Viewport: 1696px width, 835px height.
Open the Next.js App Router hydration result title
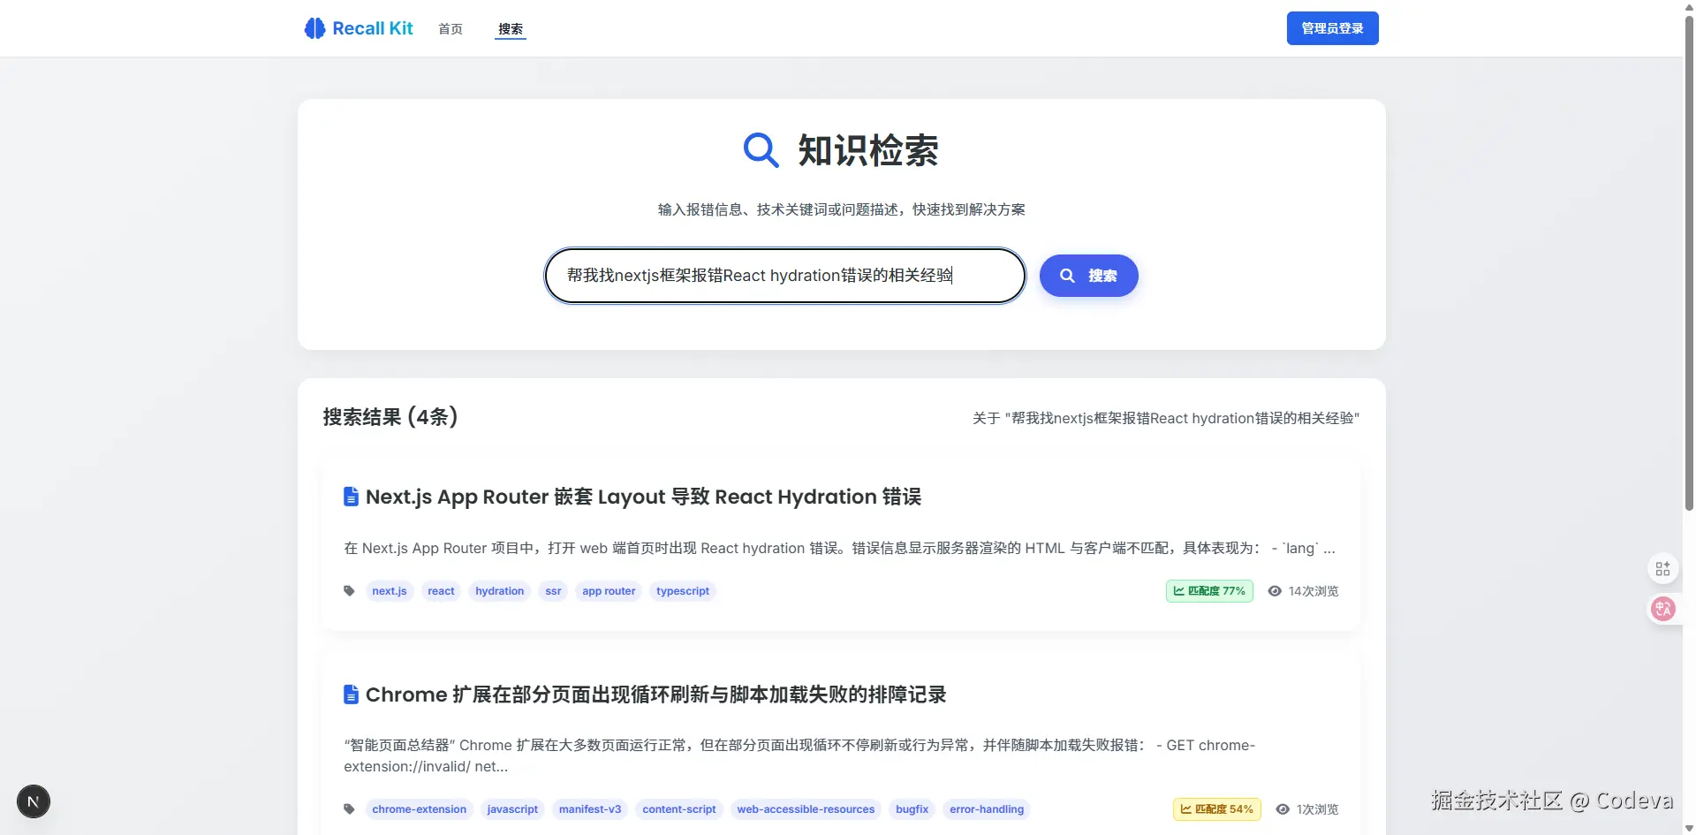(644, 497)
